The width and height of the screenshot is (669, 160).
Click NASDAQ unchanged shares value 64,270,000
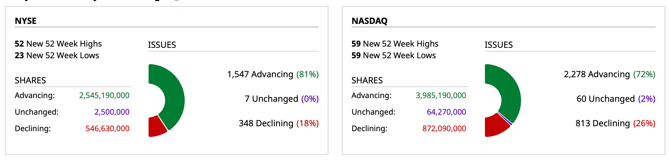446,112
